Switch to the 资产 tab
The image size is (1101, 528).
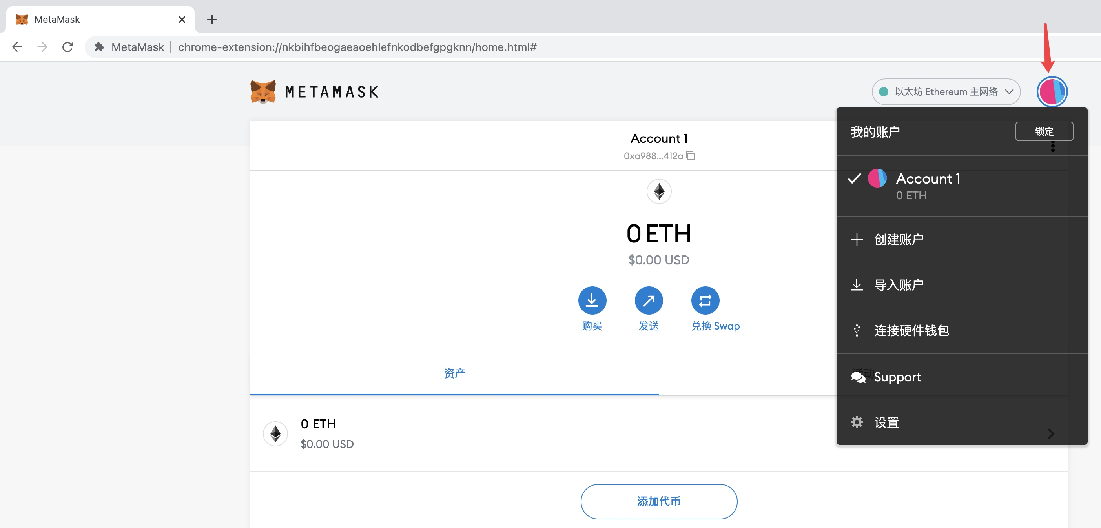(x=454, y=373)
